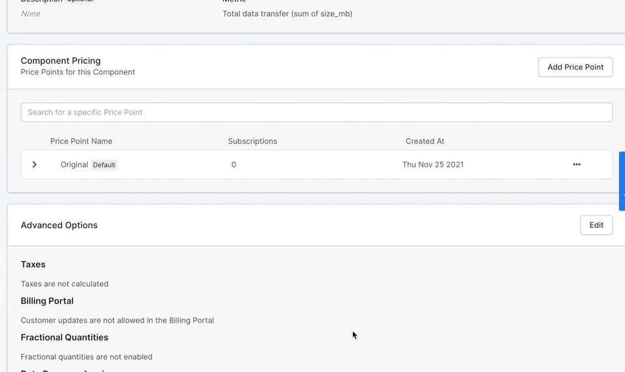The width and height of the screenshot is (625, 372).
Task: Select the Original price point name
Action: [x=74, y=165]
